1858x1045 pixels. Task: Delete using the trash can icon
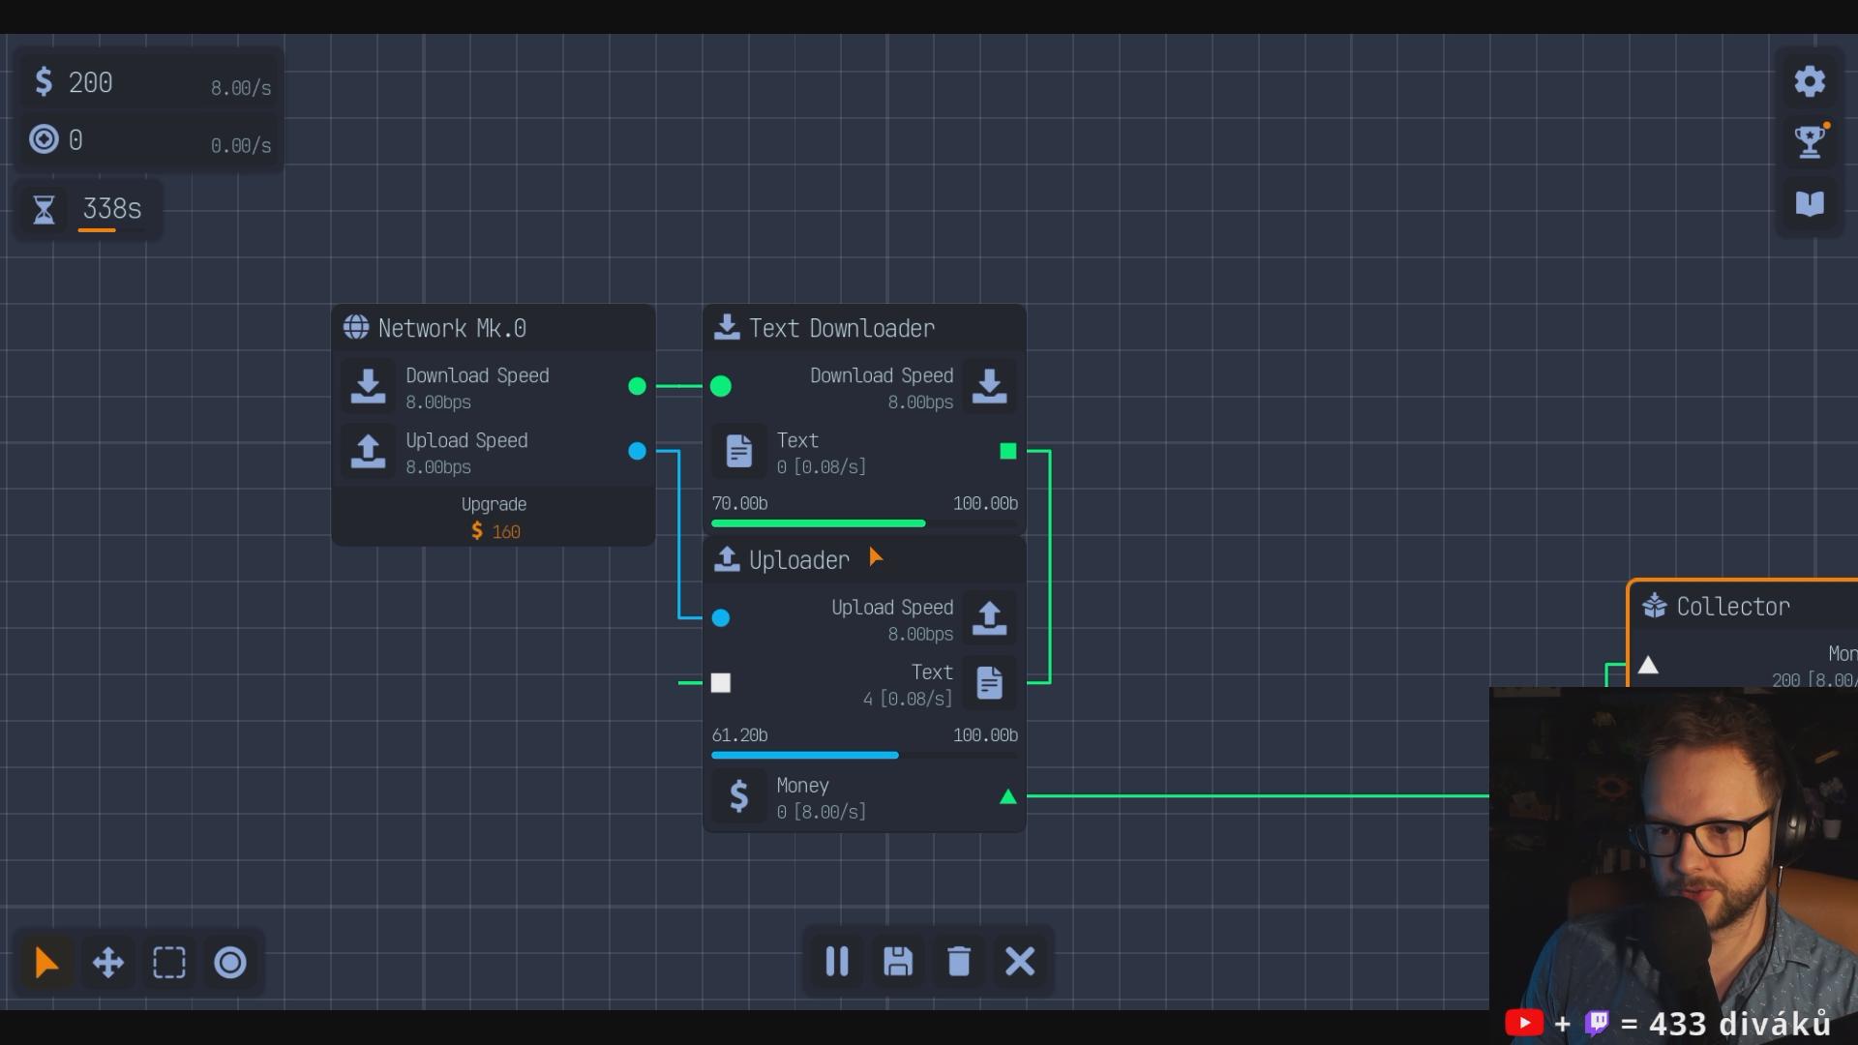tap(959, 961)
